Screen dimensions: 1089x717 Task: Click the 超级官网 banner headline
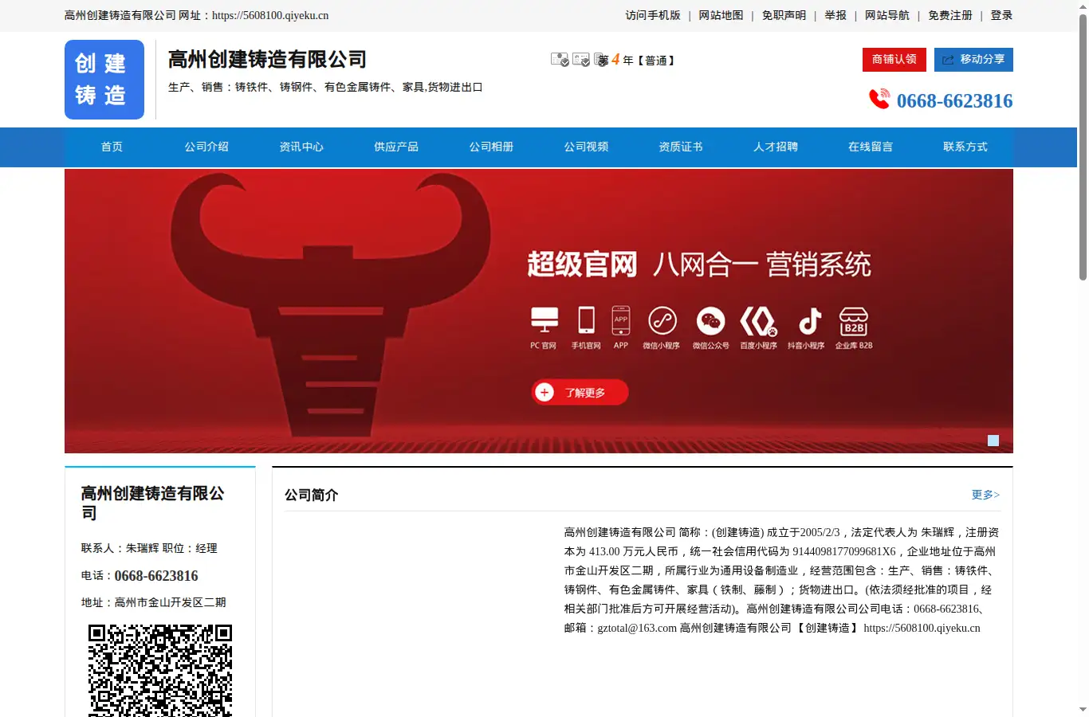583,264
